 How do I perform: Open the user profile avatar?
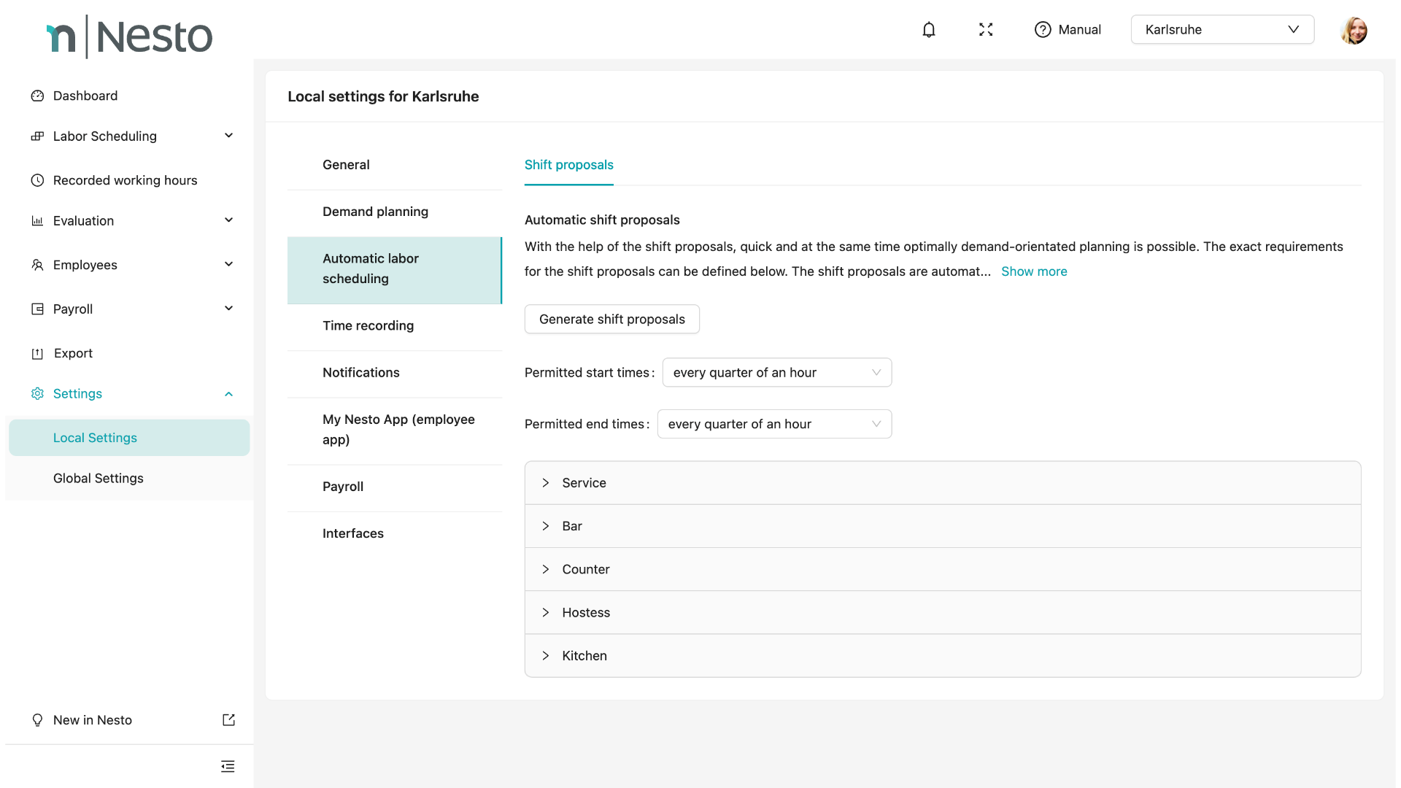(1354, 30)
